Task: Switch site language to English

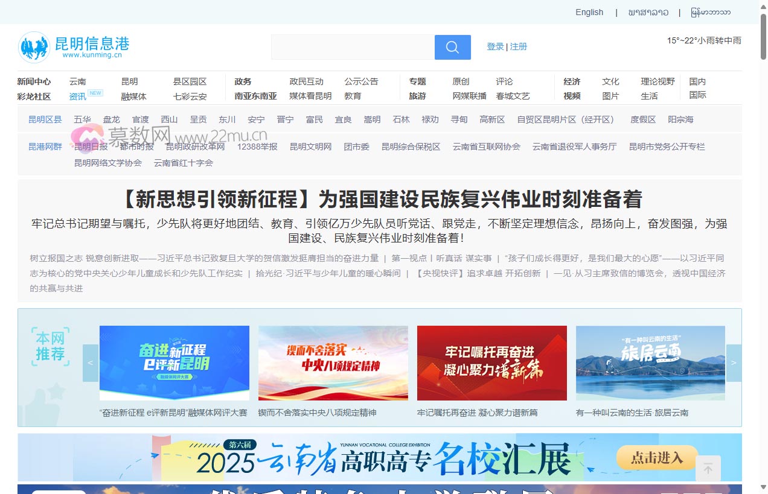Action: click(x=589, y=12)
